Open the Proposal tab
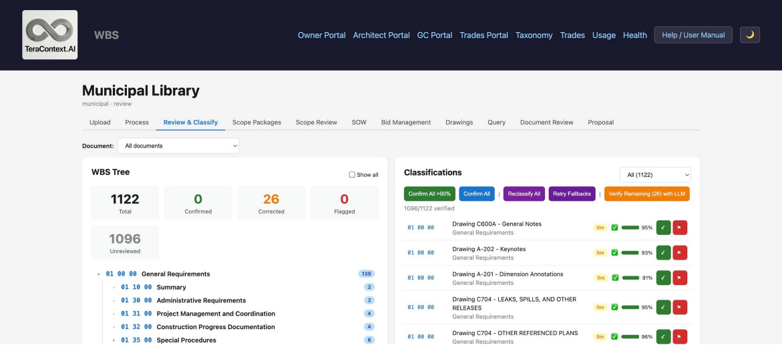The image size is (782, 347). pos(600,122)
